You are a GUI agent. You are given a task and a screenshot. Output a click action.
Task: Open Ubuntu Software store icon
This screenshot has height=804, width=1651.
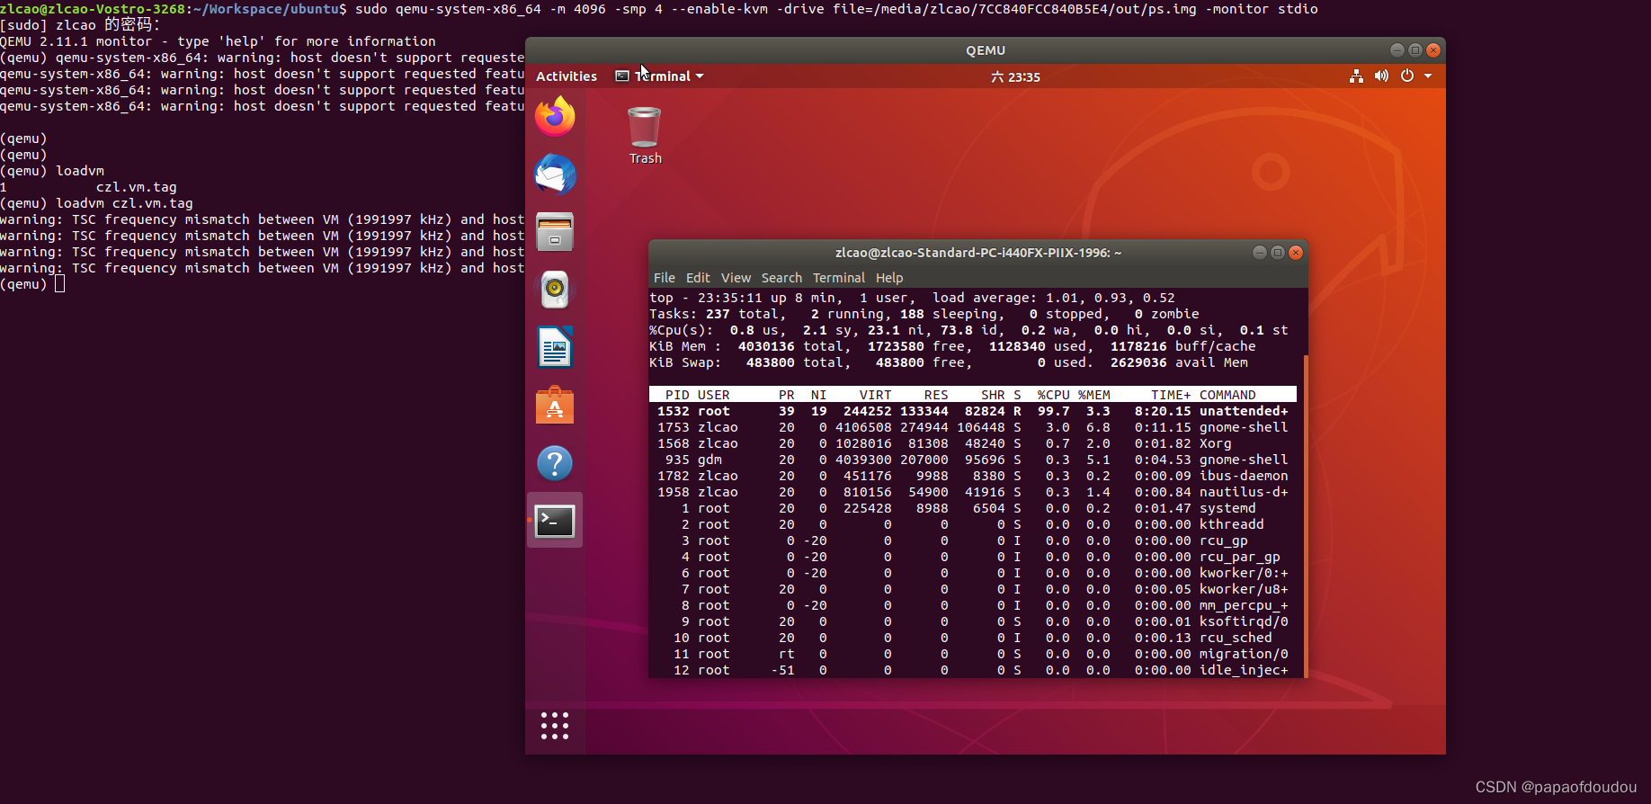click(x=555, y=406)
